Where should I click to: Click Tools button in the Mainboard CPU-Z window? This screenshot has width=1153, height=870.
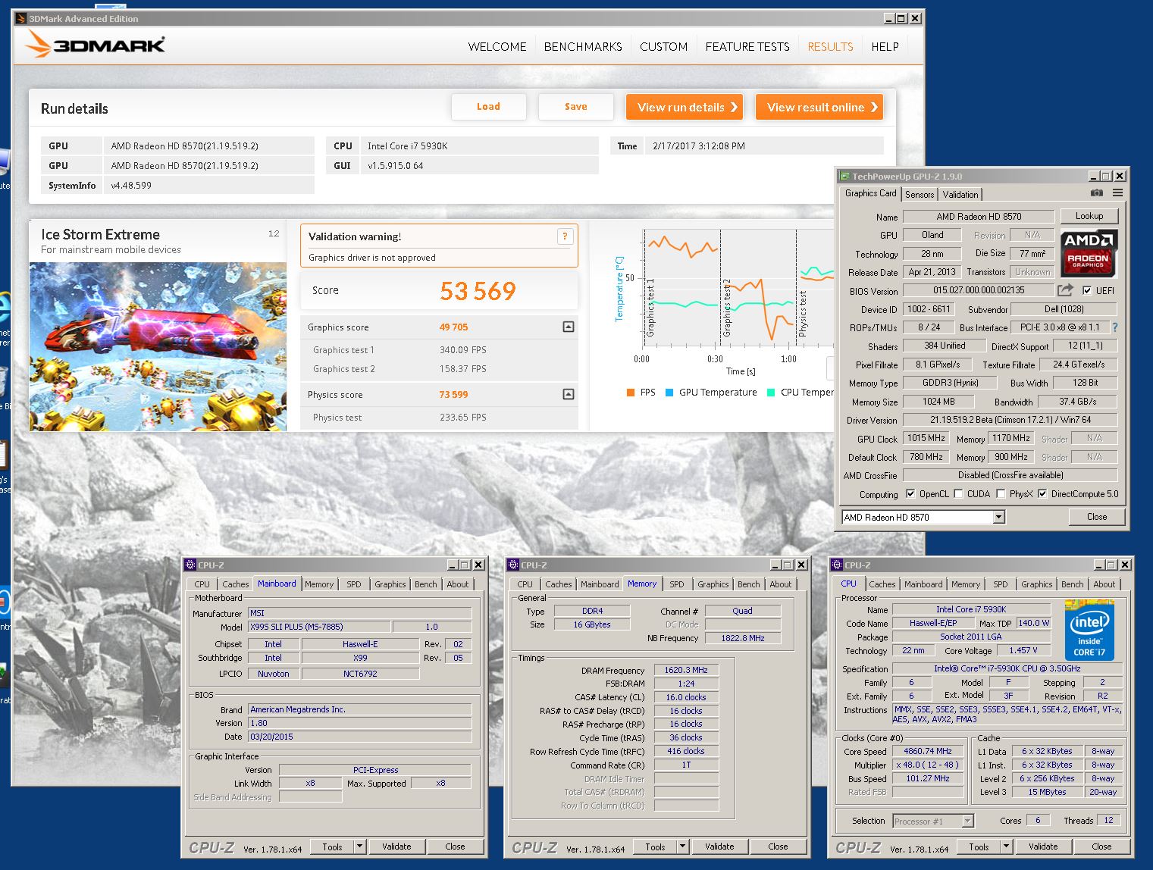pyautogui.click(x=332, y=847)
